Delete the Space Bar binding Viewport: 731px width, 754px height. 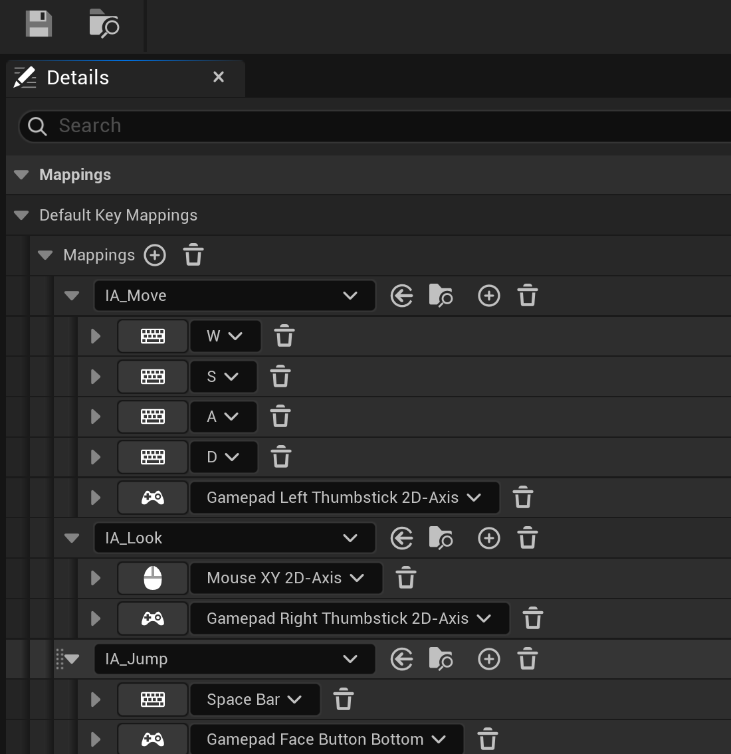point(344,699)
